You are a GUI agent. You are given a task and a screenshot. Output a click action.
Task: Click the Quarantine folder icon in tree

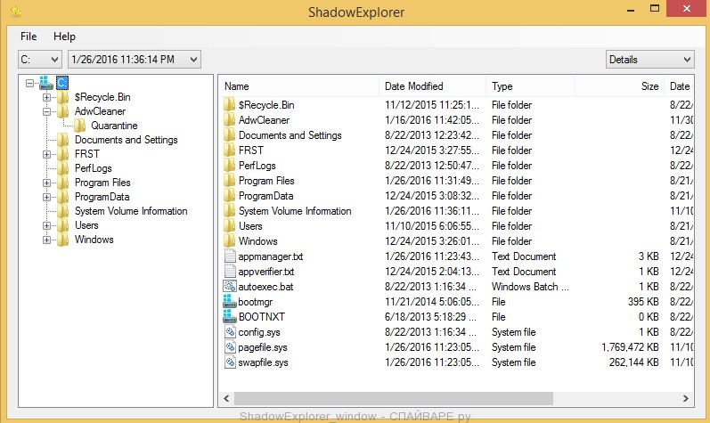(79, 126)
